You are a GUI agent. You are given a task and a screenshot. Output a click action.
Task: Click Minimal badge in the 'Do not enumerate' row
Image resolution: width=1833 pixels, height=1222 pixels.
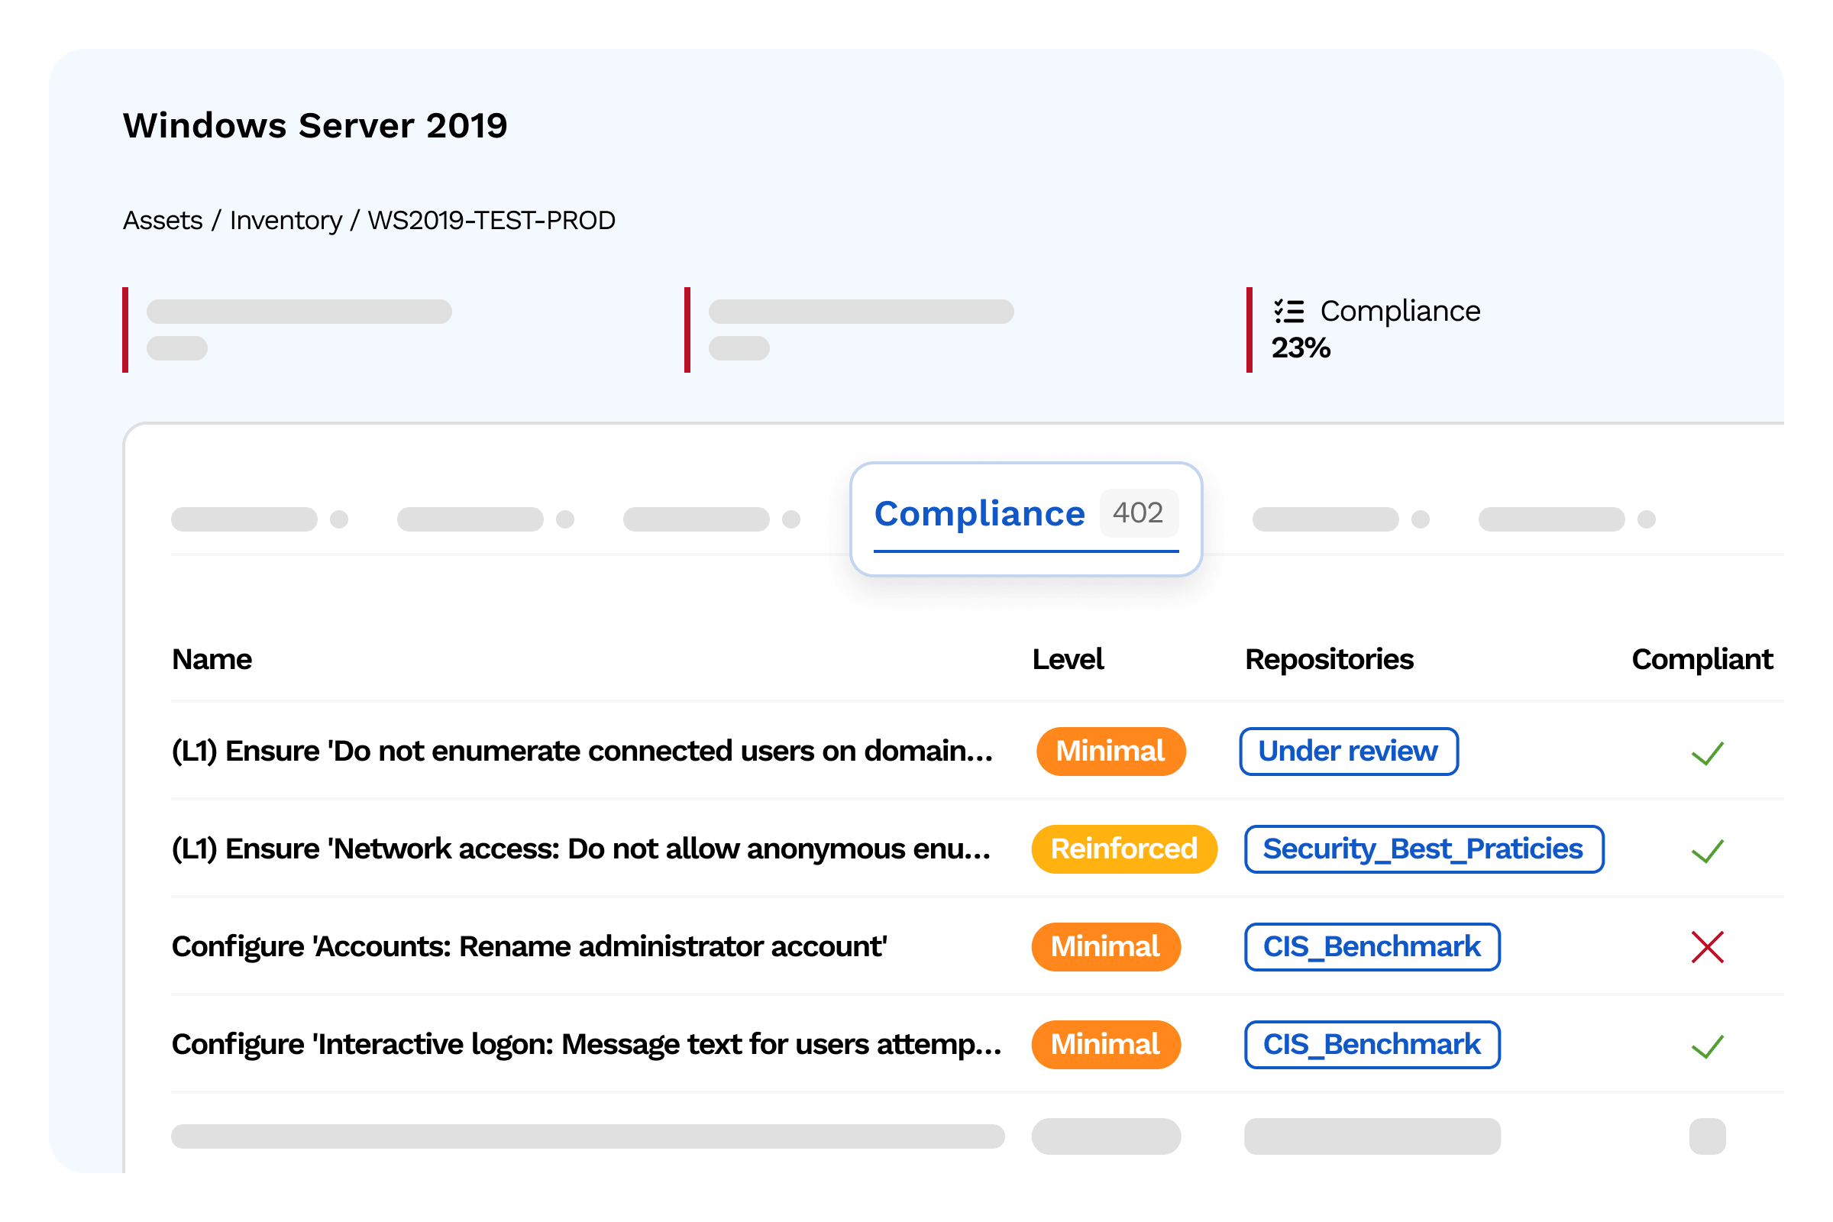tap(1110, 752)
